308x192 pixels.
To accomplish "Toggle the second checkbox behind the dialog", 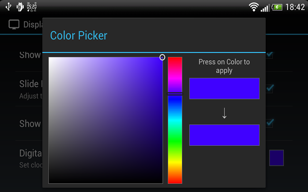I will coord(269,89).
